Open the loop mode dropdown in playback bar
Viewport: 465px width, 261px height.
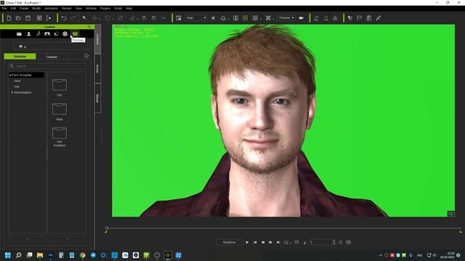287,242
